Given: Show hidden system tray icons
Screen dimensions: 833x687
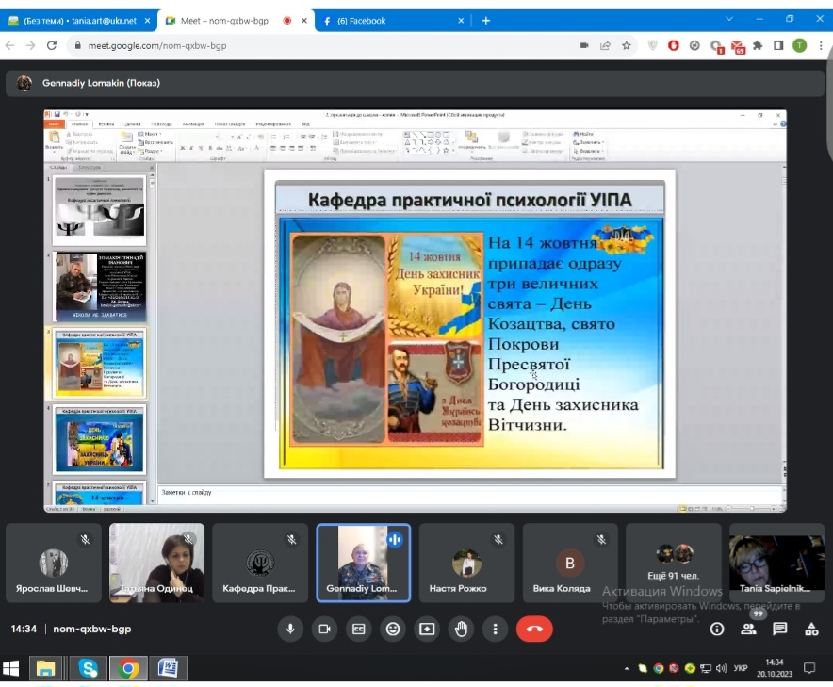Looking at the screenshot, I should (627, 668).
